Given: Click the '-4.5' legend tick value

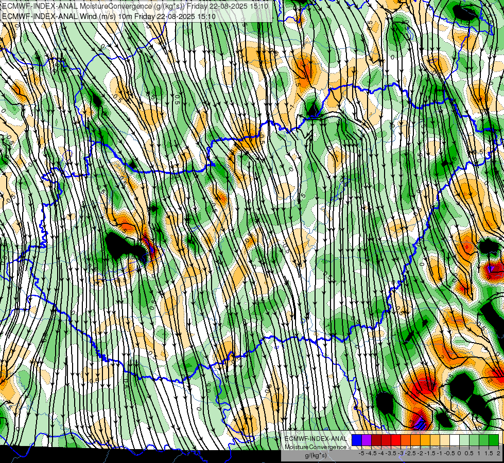Looking at the screenshot, I should [371, 453].
